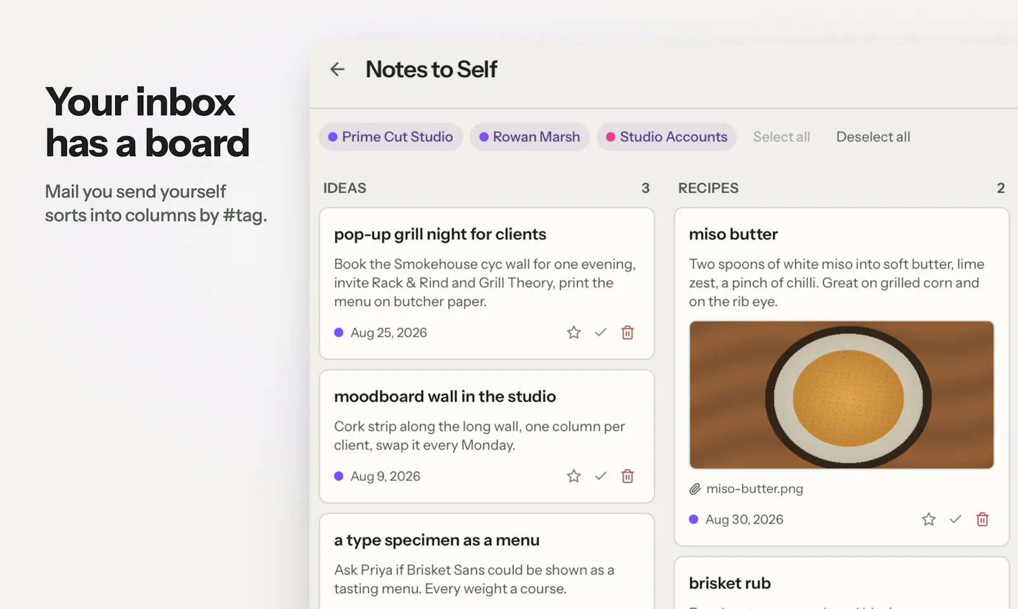
Task: Click the RECIPES column header
Action: coord(708,188)
